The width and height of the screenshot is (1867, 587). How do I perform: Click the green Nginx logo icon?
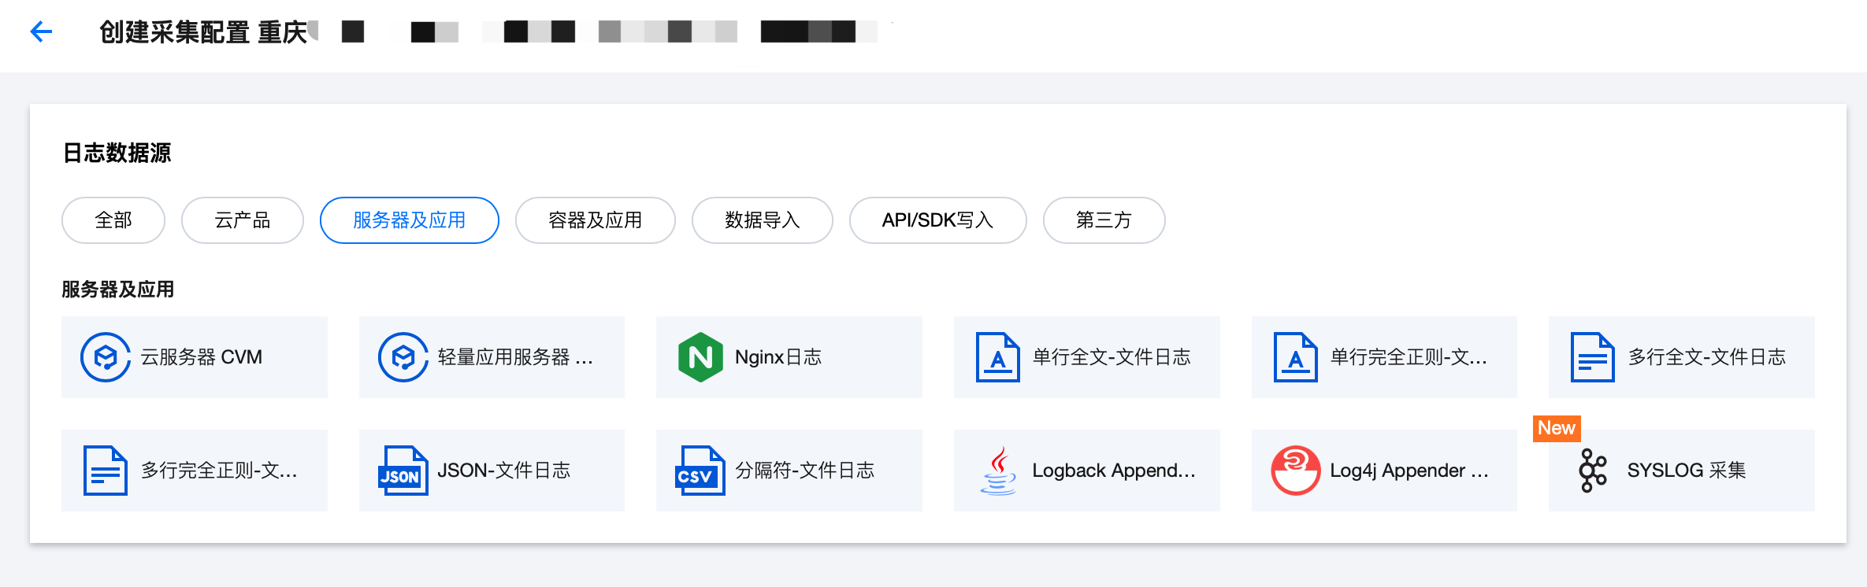pyautogui.click(x=700, y=357)
